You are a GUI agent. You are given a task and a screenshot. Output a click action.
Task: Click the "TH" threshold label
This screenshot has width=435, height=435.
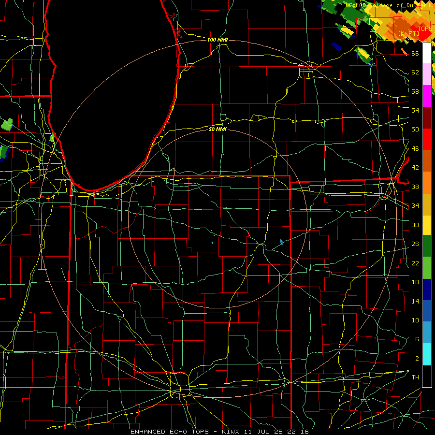(x=415, y=377)
